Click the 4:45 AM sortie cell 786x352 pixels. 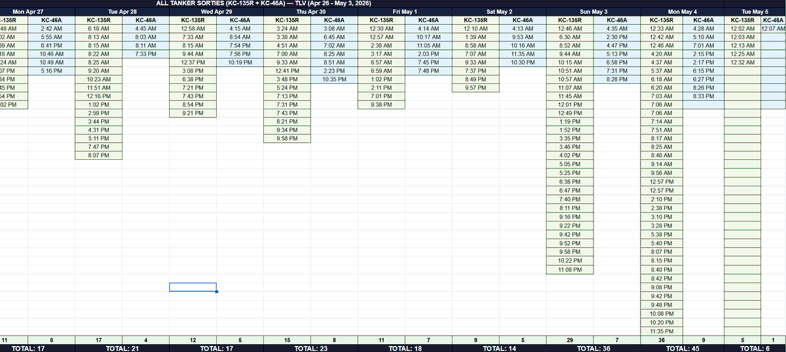[146, 29]
